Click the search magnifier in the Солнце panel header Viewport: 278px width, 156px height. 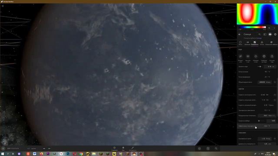pyautogui.click(x=259, y=34)
